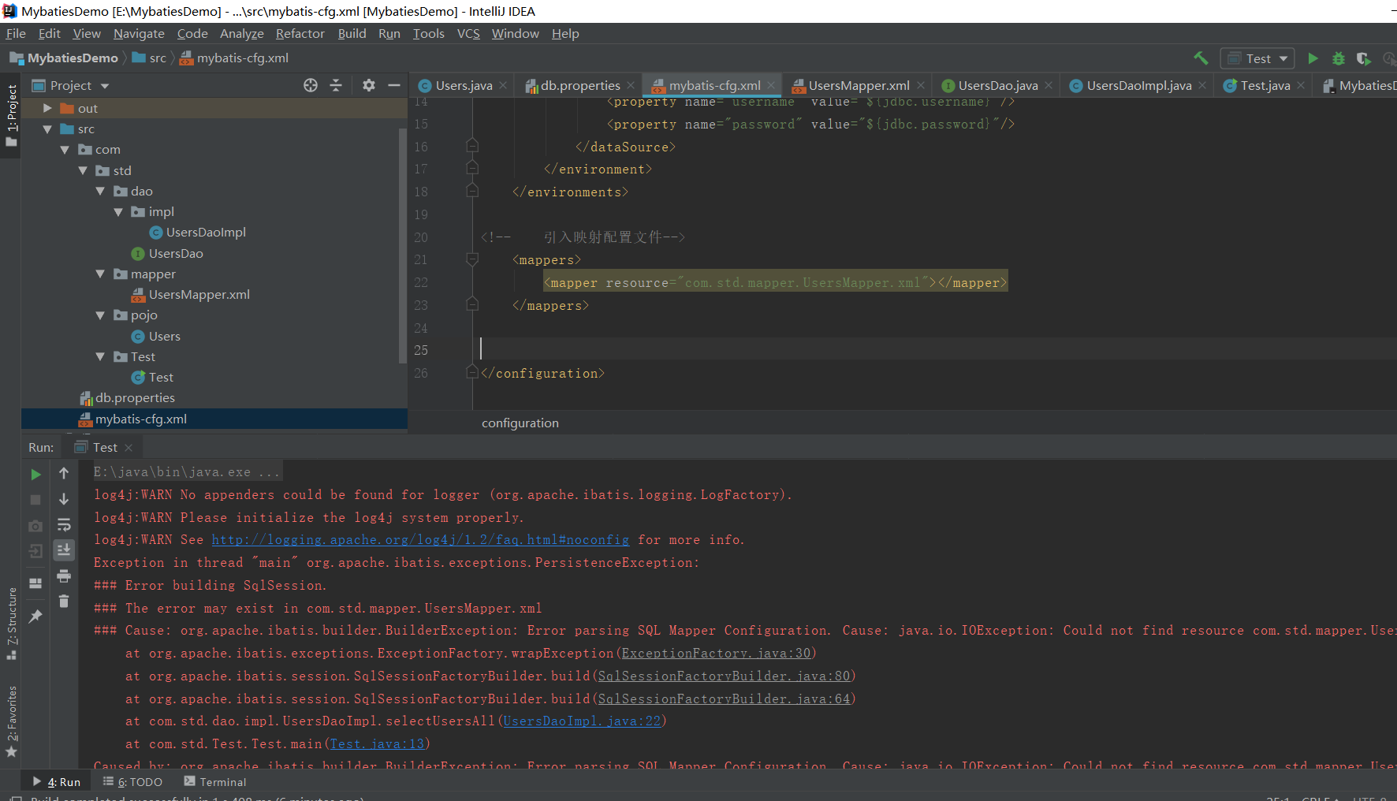Click the locate/scroll from source target icon
This screenshot has height=801, width=1397.
coord(311,85)
